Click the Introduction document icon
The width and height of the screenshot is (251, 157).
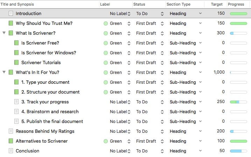pyautogui.click(x=11, y=13)
